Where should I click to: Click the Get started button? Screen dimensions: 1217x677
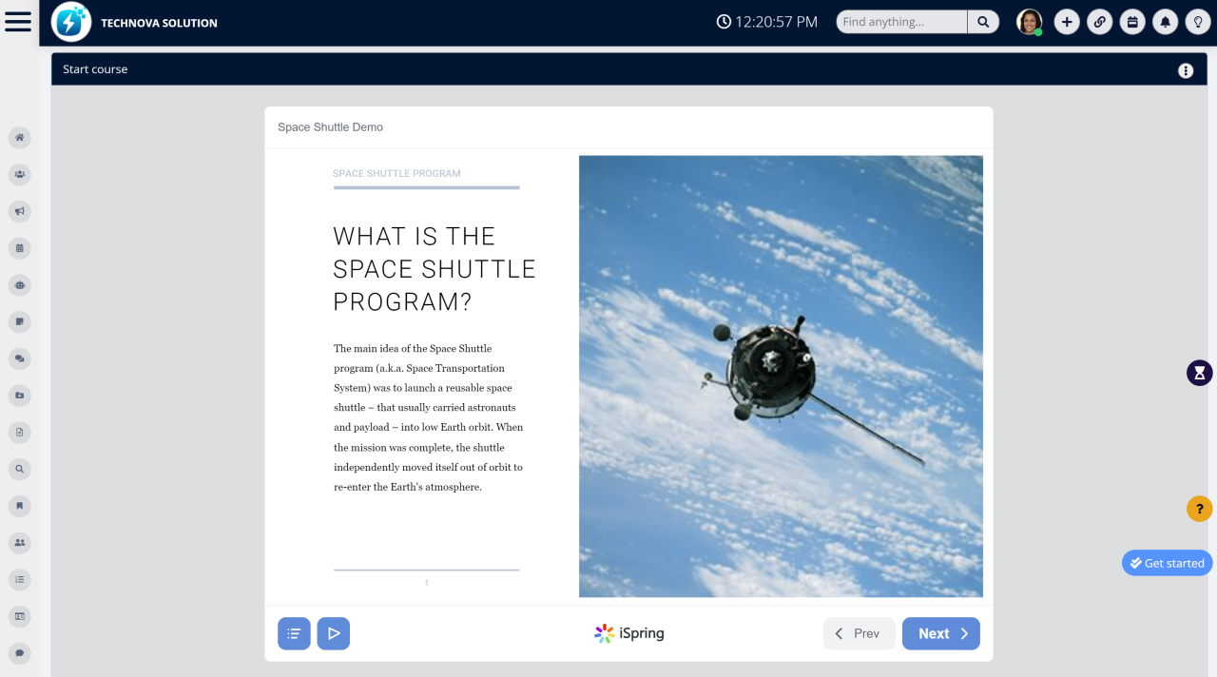[x=1167, y=563]
